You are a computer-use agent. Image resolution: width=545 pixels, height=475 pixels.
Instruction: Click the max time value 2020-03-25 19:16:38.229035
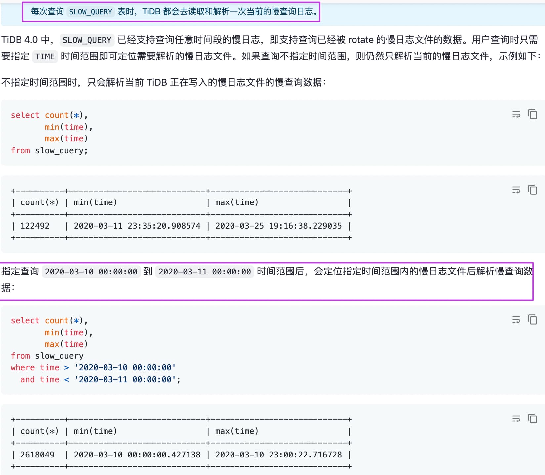(x=278, y=226)
